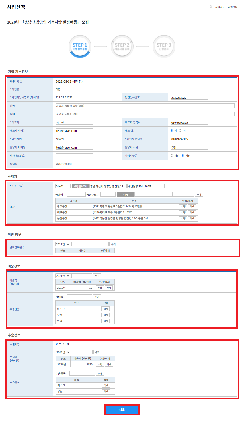Focus the 수출액 amount input
Viewport: 246px width, 428px height.
point(82,352)
